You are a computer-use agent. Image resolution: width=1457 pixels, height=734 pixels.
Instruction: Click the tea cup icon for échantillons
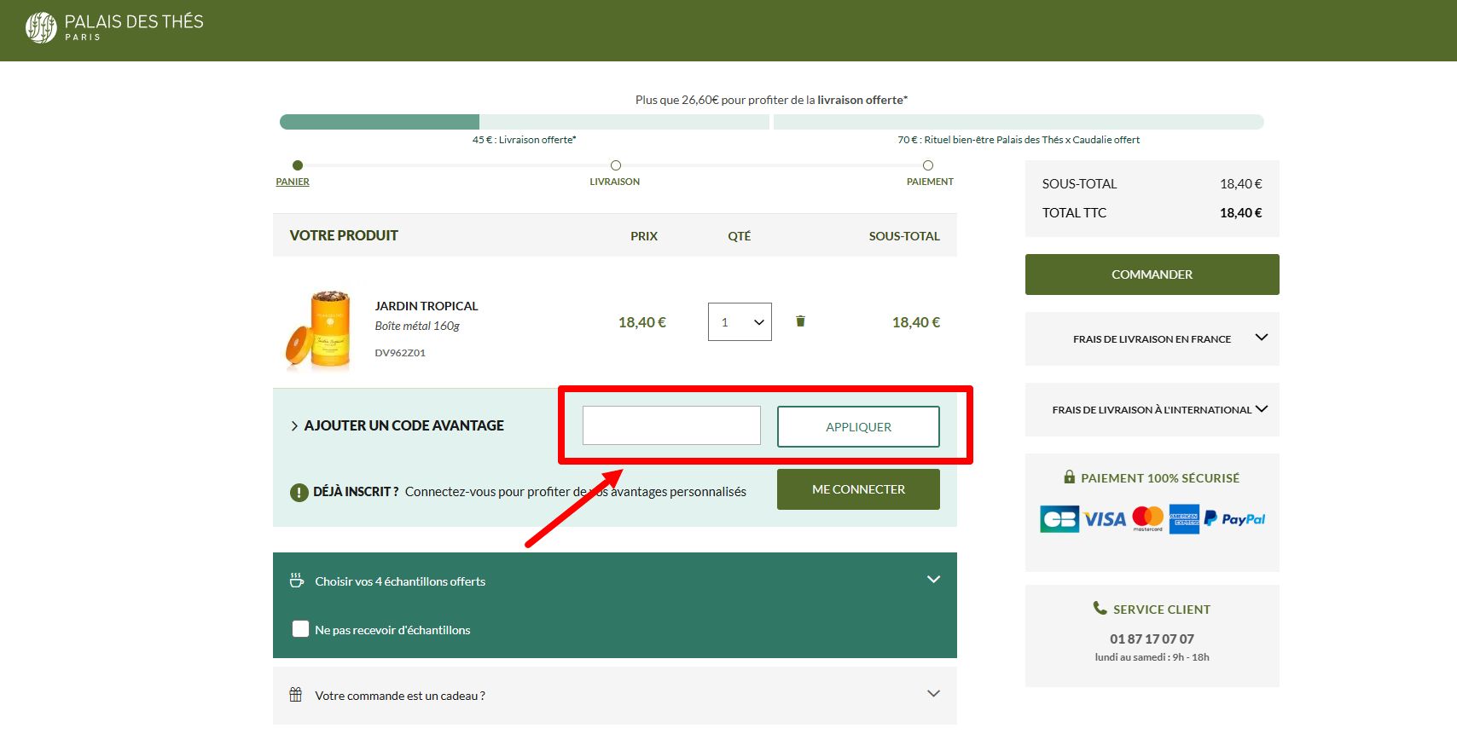(x=297, y=581)
